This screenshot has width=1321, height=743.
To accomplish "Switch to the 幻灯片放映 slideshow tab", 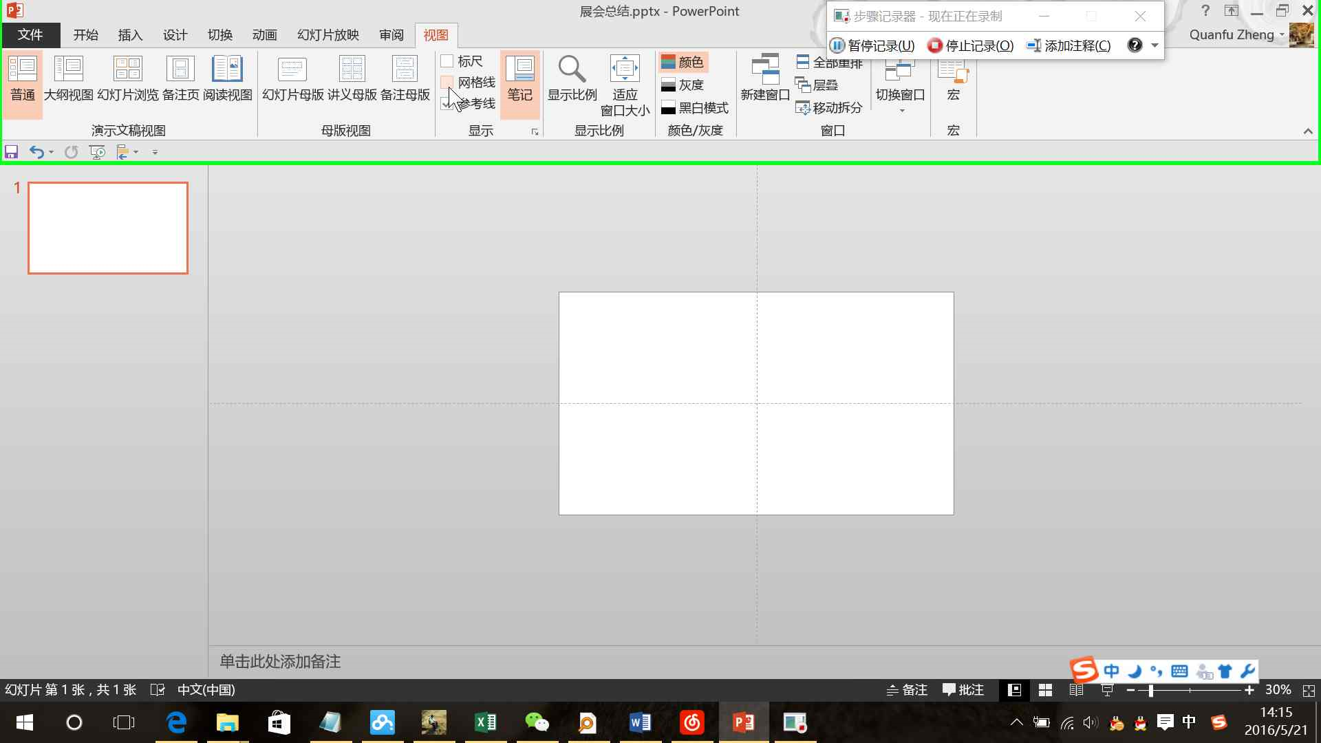I will click(328, 35).
